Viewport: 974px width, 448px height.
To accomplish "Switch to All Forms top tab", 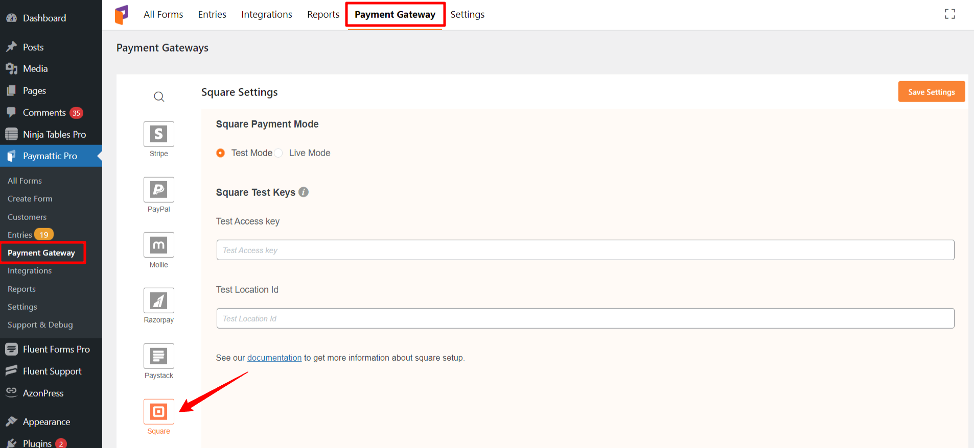I will (x=163, y=14).
